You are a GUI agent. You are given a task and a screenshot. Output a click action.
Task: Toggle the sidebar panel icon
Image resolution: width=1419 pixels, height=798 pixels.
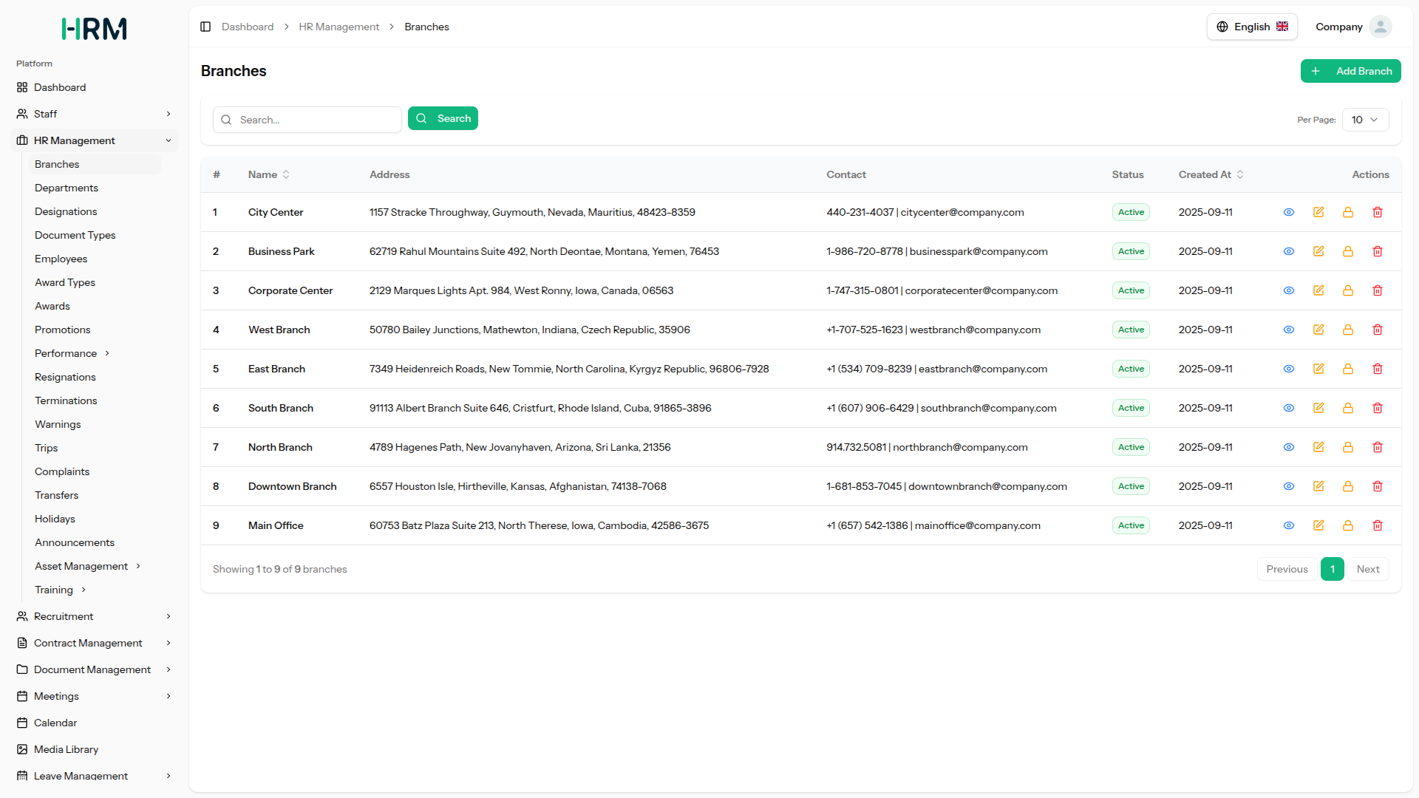(205, 27)
